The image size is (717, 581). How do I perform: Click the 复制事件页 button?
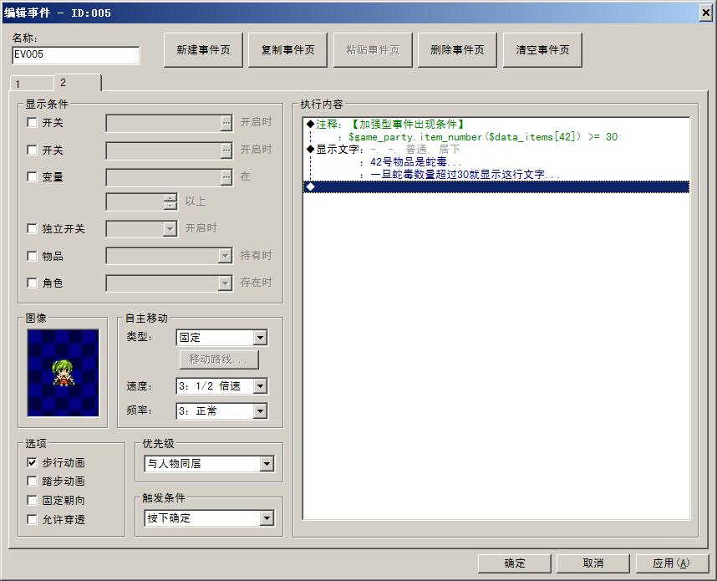click(x=287, y=50)
